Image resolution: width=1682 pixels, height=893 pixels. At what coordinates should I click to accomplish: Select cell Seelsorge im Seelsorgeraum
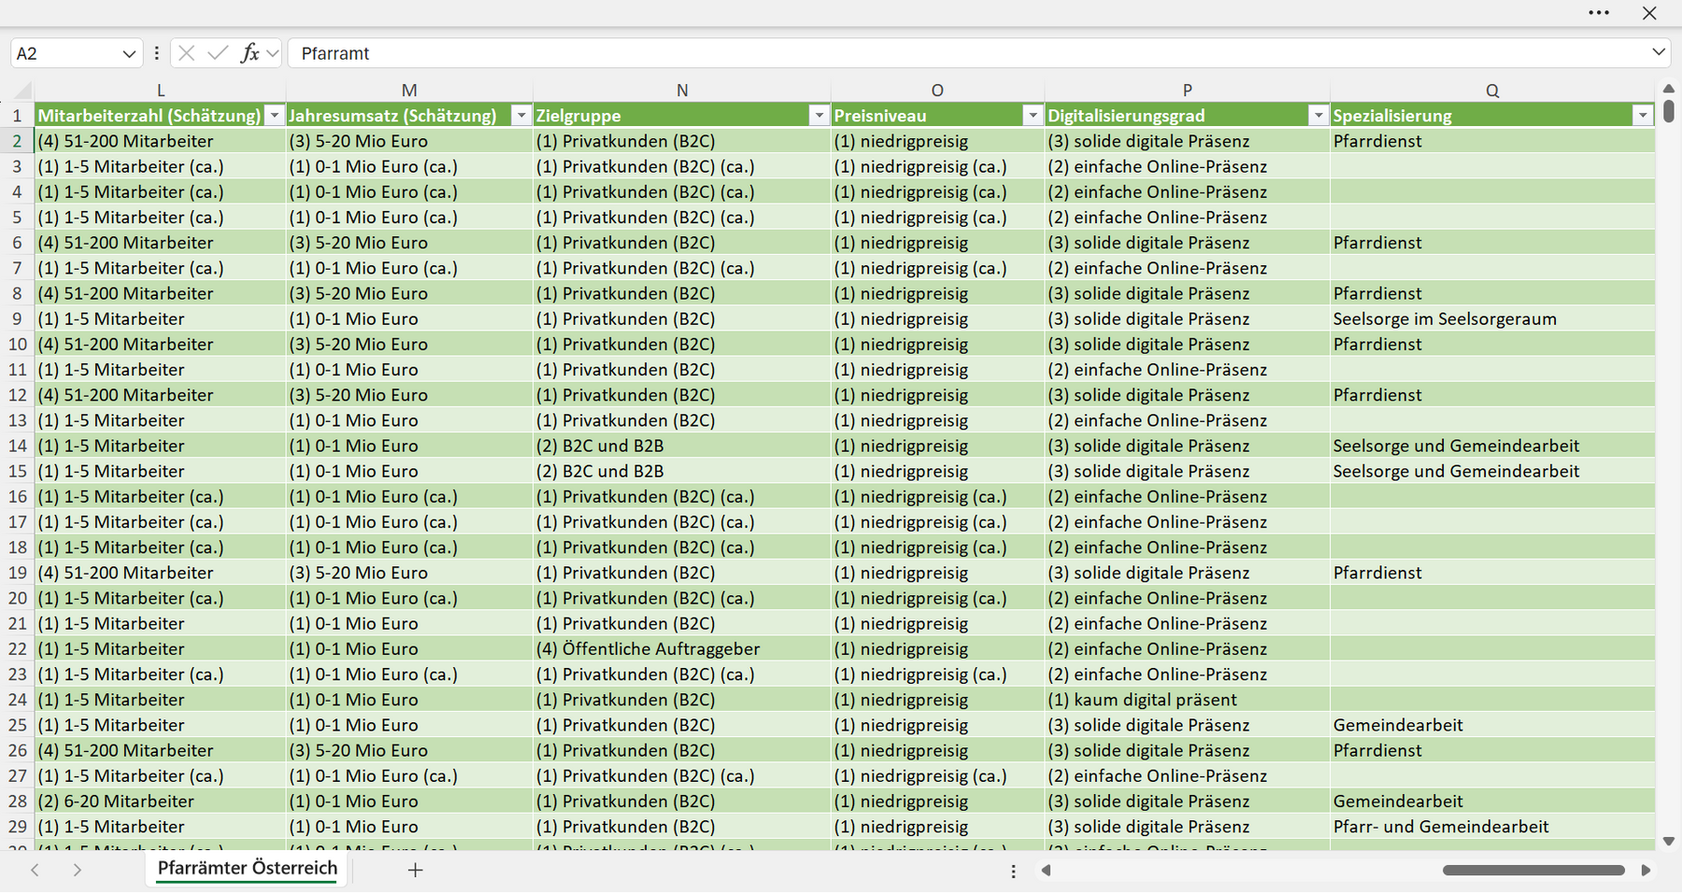(1492, 319)
